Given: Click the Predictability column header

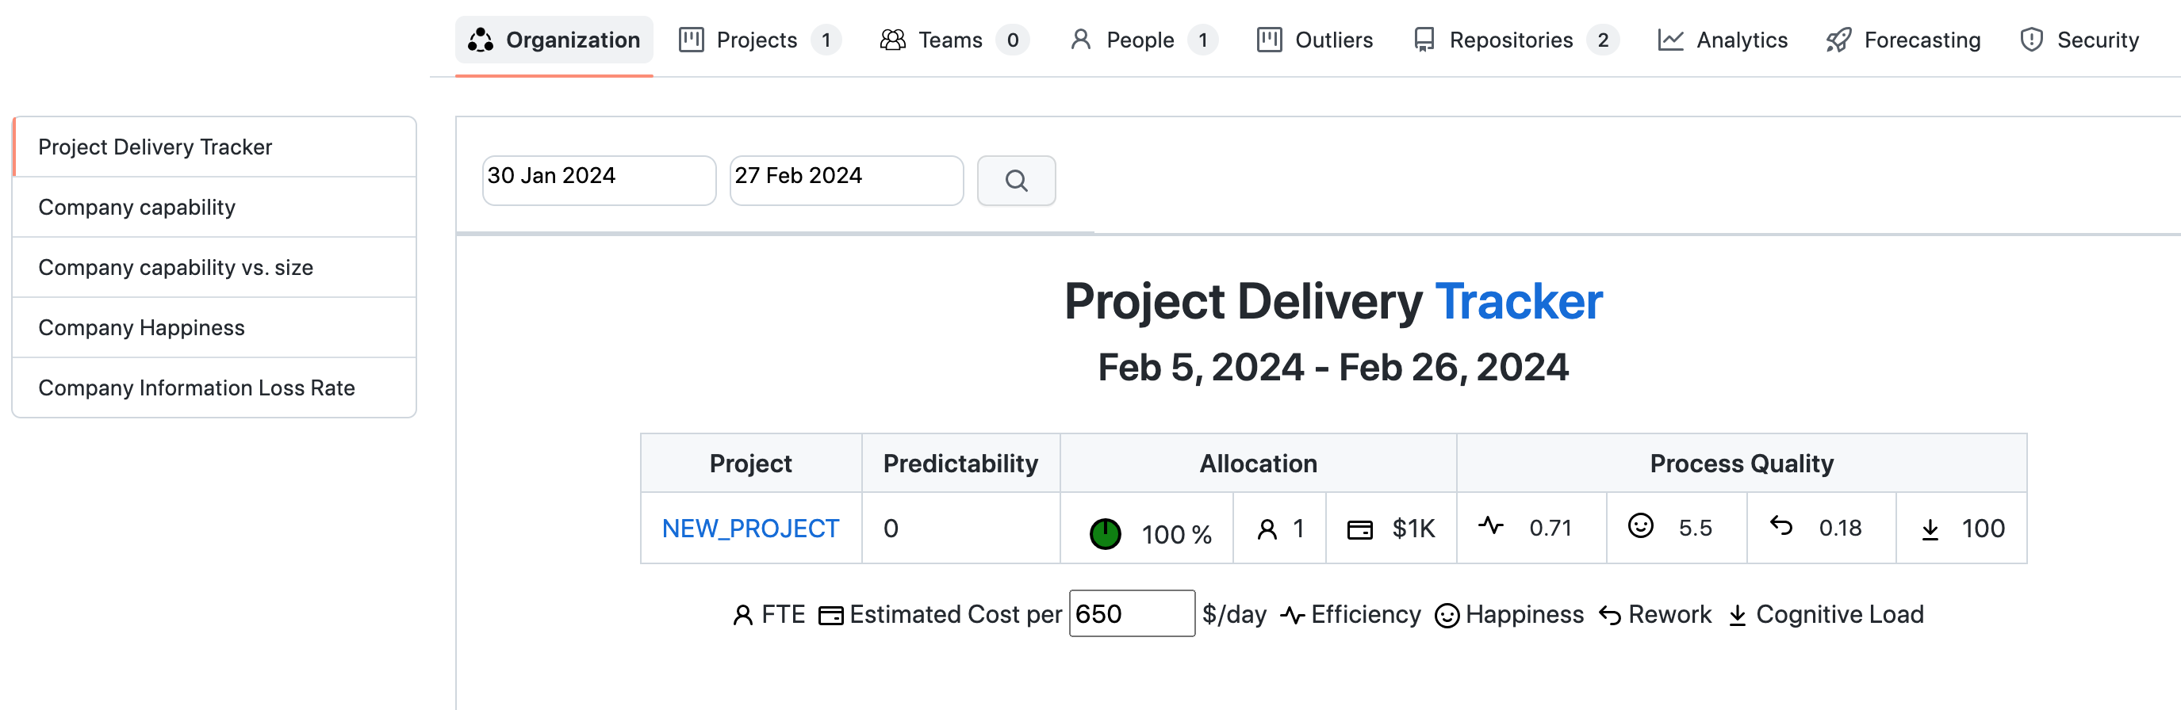Looking at the screenshot, I should click(x=960, y=464).
